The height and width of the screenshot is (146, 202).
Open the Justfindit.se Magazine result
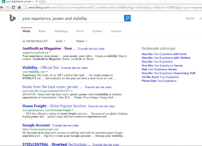tap(49, 48)
